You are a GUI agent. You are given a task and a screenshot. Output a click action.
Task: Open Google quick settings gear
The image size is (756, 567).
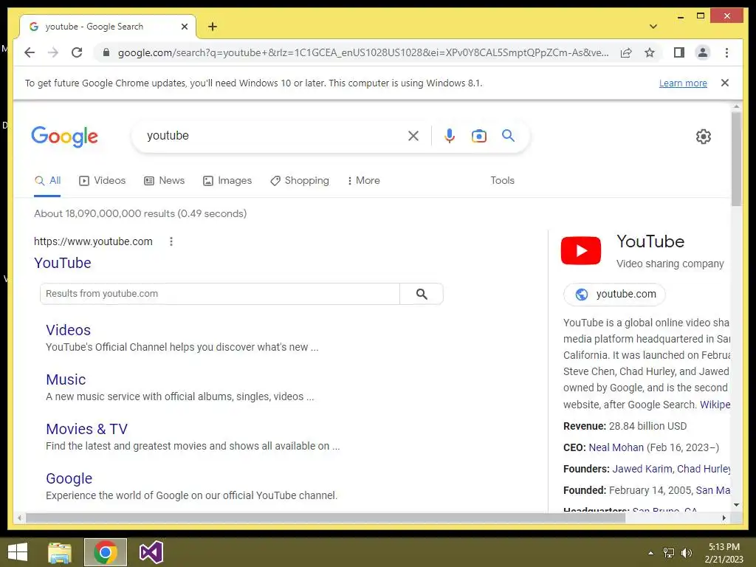point(704,137)
